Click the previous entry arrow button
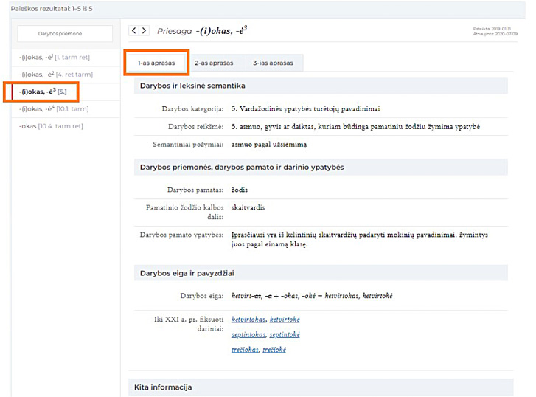The image size is (536, 397). click(133, 31)
